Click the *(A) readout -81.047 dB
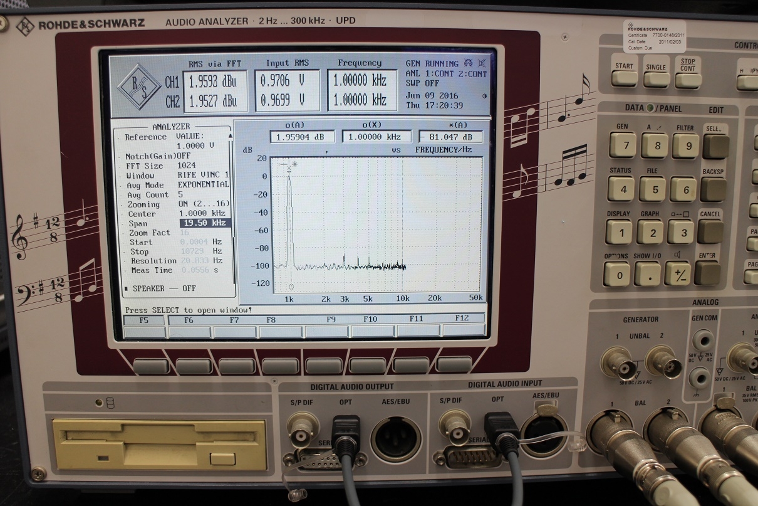 click(450, 137)
